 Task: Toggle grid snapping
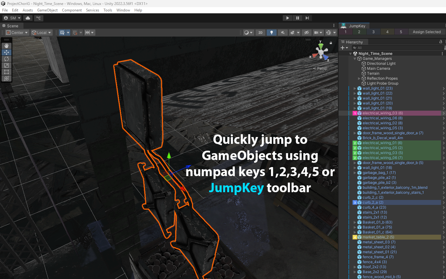[x=75, y=33]
